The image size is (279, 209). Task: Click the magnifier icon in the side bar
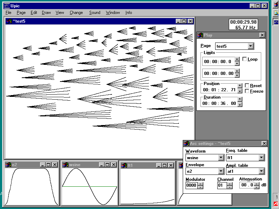(x=276, y=13)
